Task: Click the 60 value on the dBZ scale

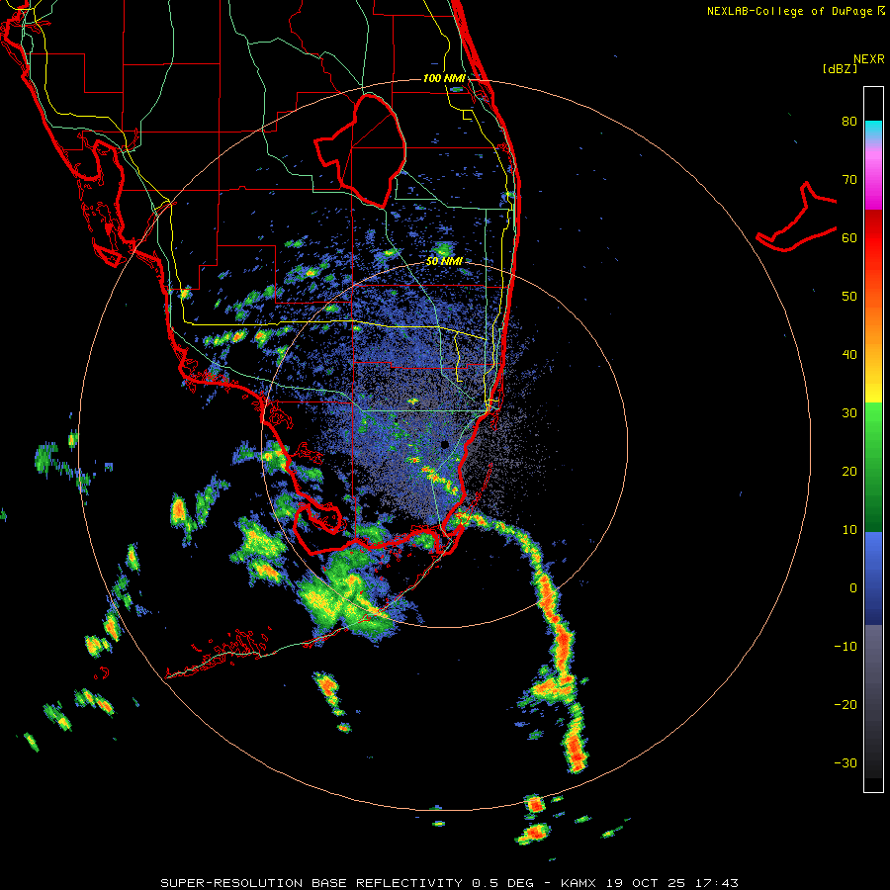Action: pos(849,238)
